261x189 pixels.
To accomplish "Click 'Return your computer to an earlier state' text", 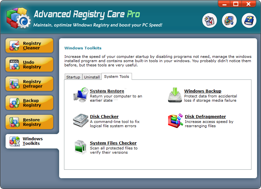I will coord(116,98).
